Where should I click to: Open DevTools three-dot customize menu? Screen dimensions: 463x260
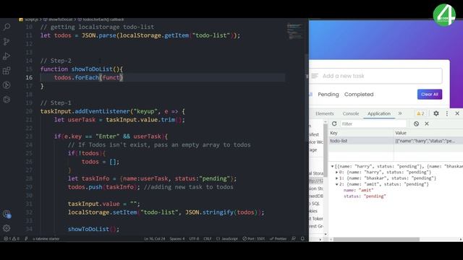pyautogui.click(x=447, y=113)
